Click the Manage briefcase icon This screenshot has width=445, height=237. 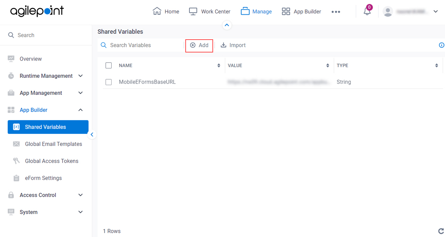point(245,11)
